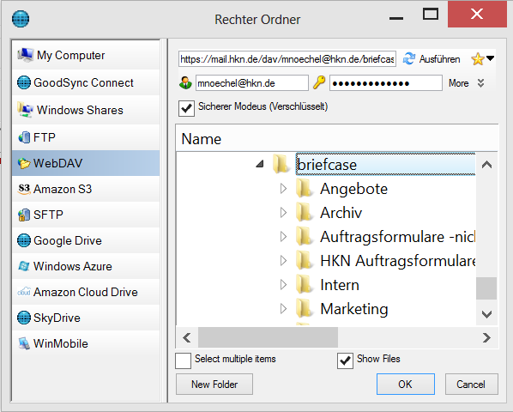Viewport: 513px width, 412px height.
Task: Expand the Marketing folder node
Action: pyautogui.click(x=283, y=309)
